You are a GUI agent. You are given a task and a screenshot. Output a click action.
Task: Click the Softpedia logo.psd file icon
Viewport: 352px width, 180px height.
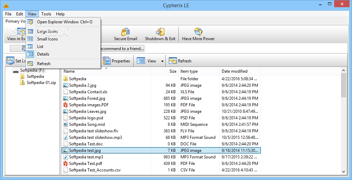pos(66,118)
